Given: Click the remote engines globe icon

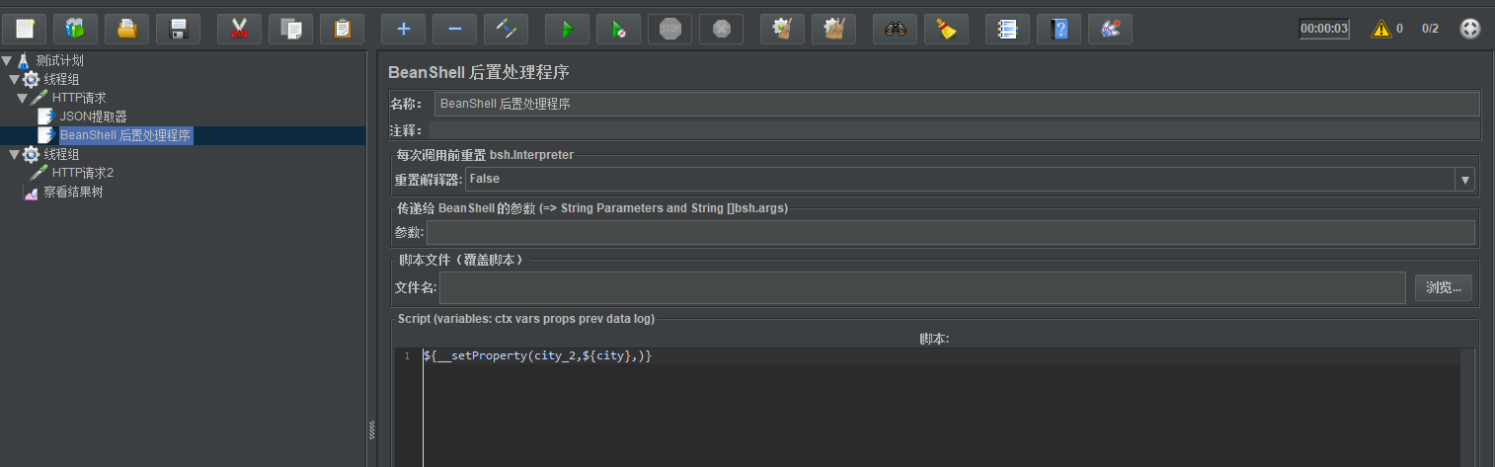Looking at the screenshot, I should pos(1470,29).
